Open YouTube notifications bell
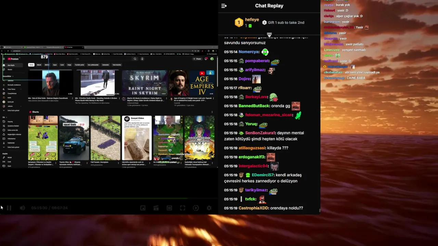Screen dimensions: 438x246 click(206, 59)
